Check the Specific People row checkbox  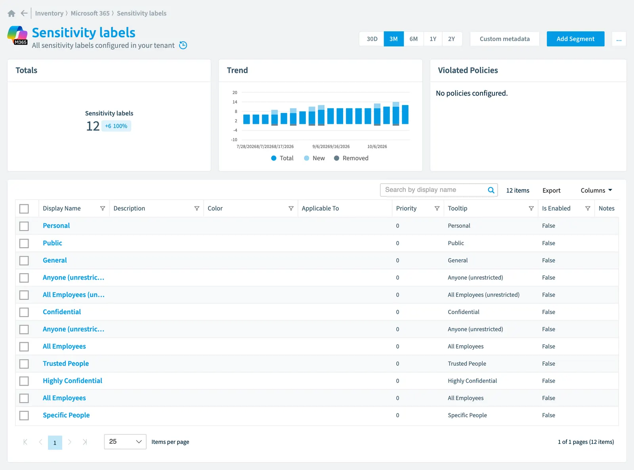pos(24,415)
